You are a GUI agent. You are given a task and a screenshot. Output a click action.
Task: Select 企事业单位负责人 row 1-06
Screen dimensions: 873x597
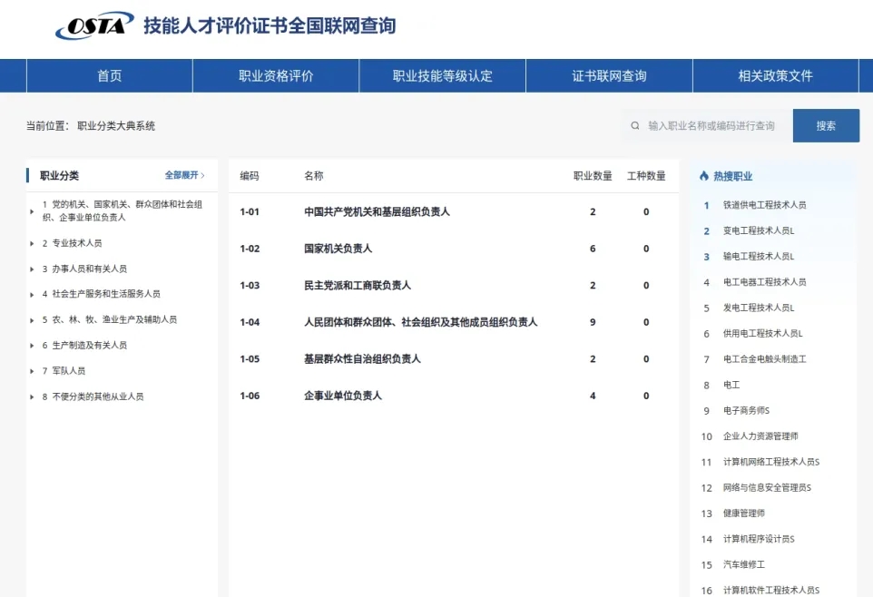pyautogui.click(x=342, y=396)
